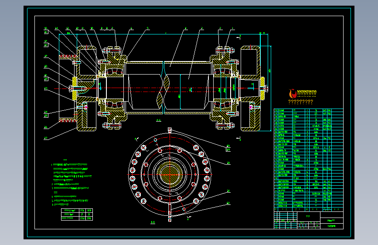This screenshot has height=245, width=378.
Task: Select the break symbol in the drum middle
Action: 163,88
